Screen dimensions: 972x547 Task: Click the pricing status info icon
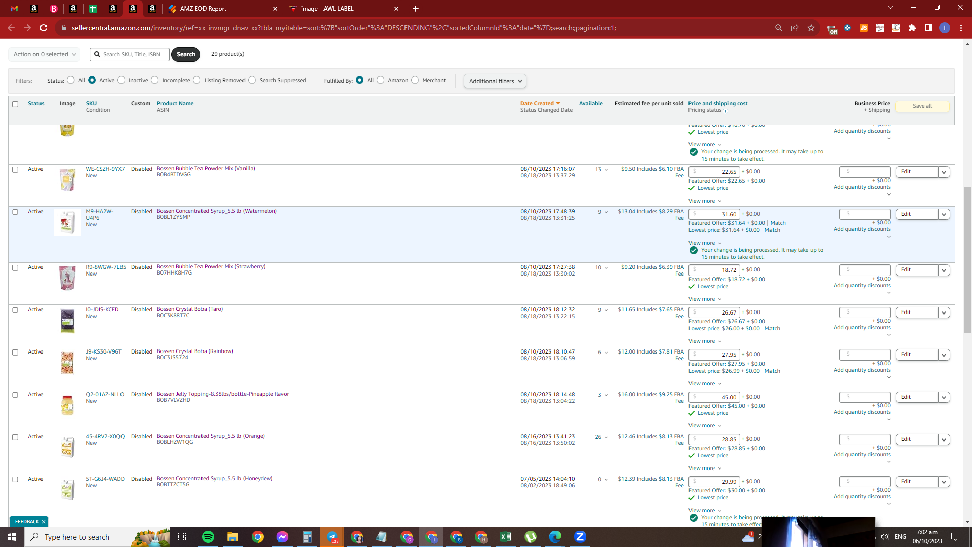tap(725, 111)
